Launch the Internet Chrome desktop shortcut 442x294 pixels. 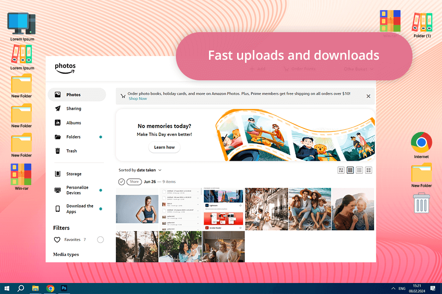(x=421, y=145)
